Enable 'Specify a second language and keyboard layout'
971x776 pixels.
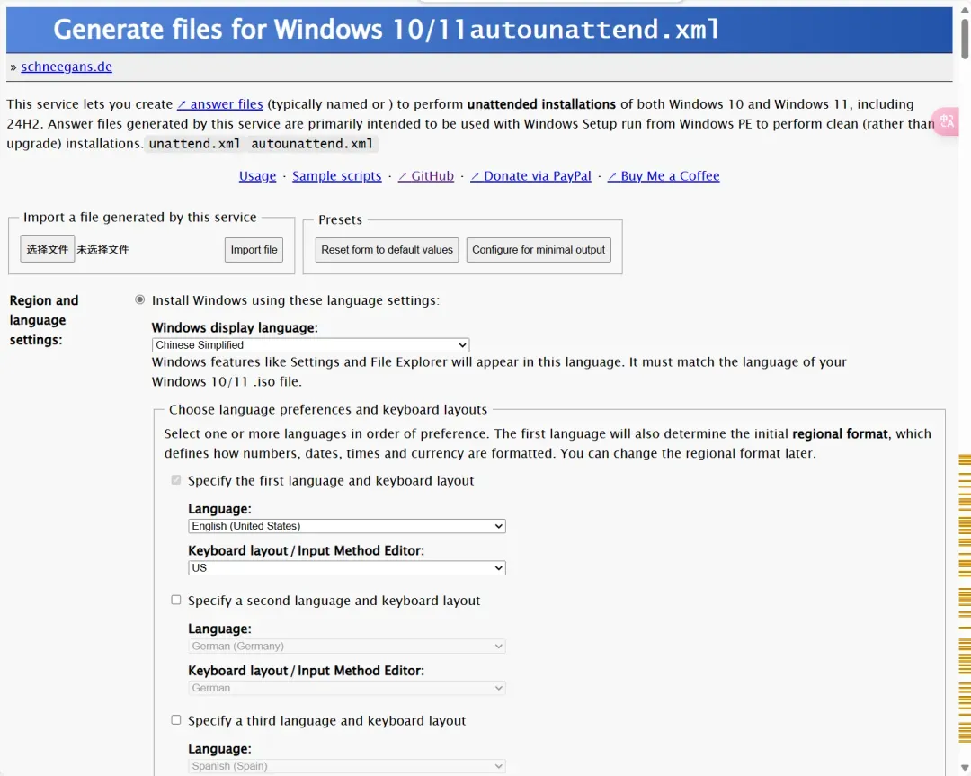pos(176,600)
